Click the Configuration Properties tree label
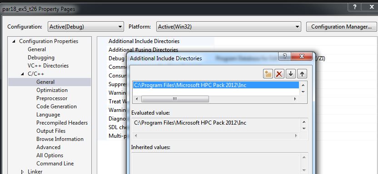The height and width of the screenshot is (174, 378). coord(49,41)
